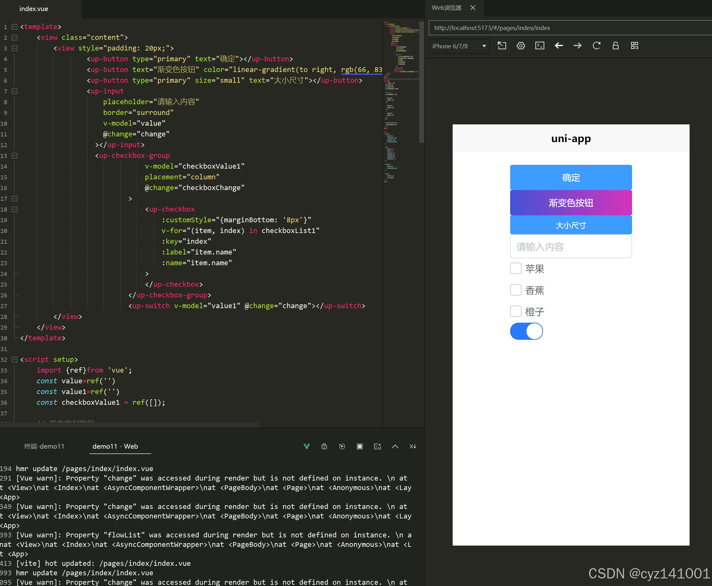
Task: Open browser settings gear icon
Action: 520,45
